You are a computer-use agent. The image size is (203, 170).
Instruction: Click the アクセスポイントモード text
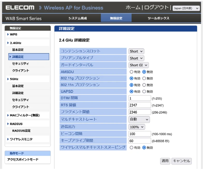[x=23, y=159]
